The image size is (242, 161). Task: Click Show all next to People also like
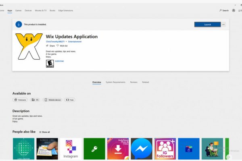tap(45, 132)
